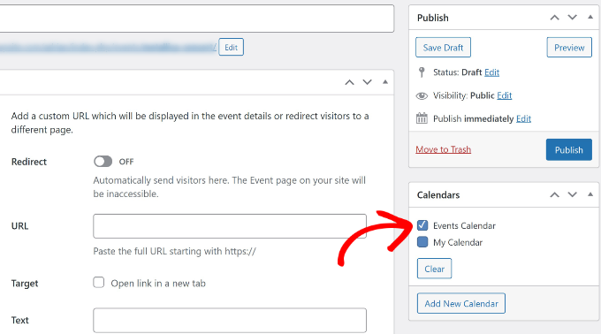Move the Publish panel up

click(x=554, y=18)
